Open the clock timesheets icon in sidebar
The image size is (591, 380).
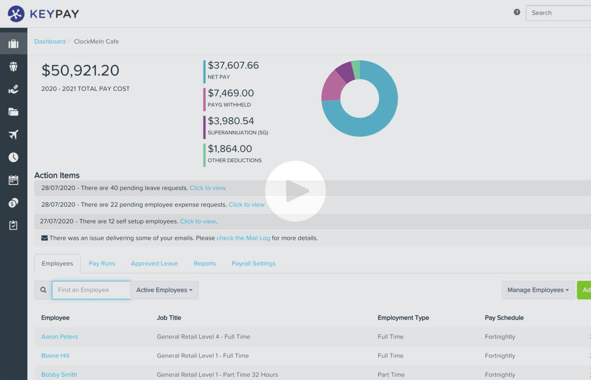click(13, 157)
